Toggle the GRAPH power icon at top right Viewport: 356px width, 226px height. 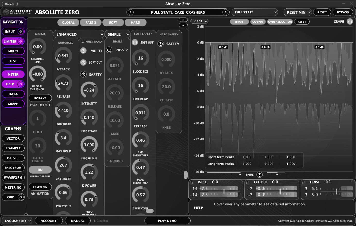point(350,22)
